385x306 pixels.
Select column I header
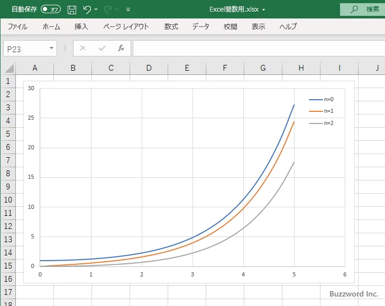[x=340, y=68]
